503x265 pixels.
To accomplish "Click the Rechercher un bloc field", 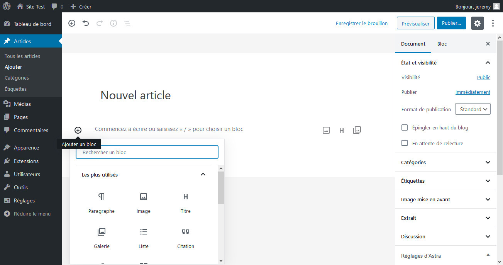I will (147, 152).
